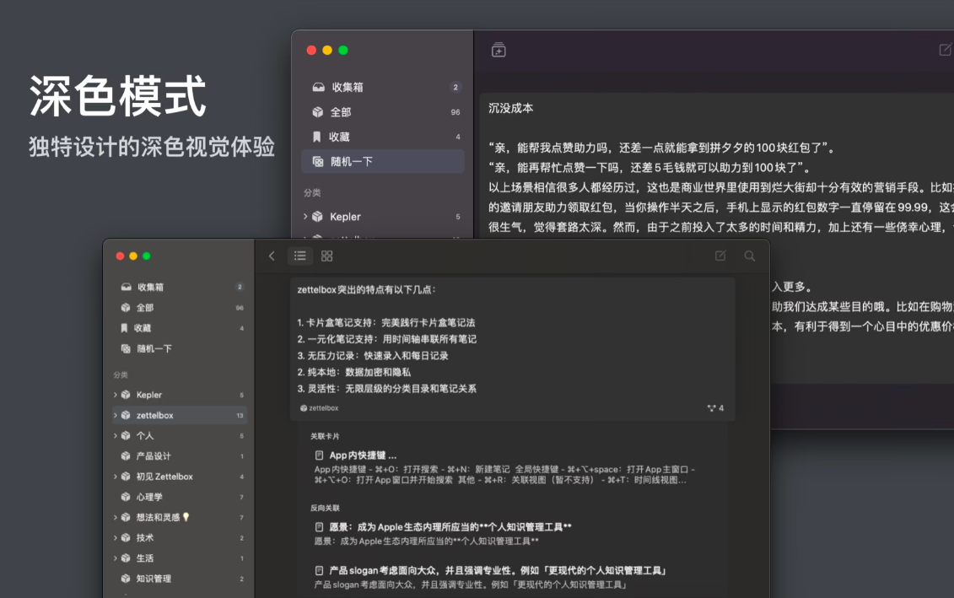The image size is (954, 598).
Task: Switch to grid view in the toolbar
Action: (327, 256)
